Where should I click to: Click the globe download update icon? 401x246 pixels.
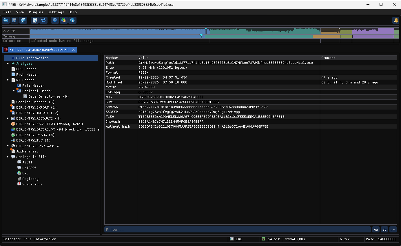(x=63, y=20)
